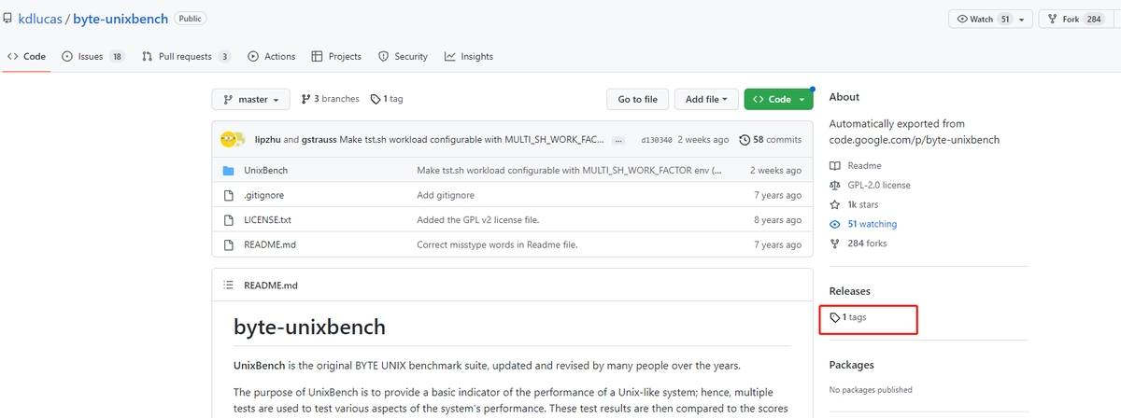Open the Actions tab
This screenshot has width=1121, height=418.
pyautogui.click(x=272, y=57)
